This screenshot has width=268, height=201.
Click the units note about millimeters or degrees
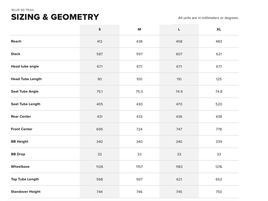pos(208,18)
